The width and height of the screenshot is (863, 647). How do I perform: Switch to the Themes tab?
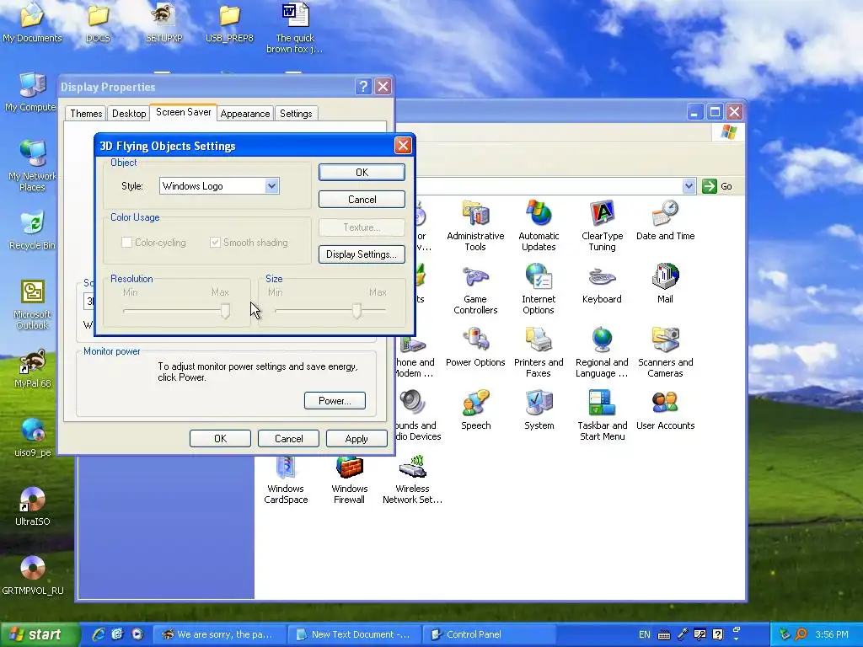(x=86, y=114)
